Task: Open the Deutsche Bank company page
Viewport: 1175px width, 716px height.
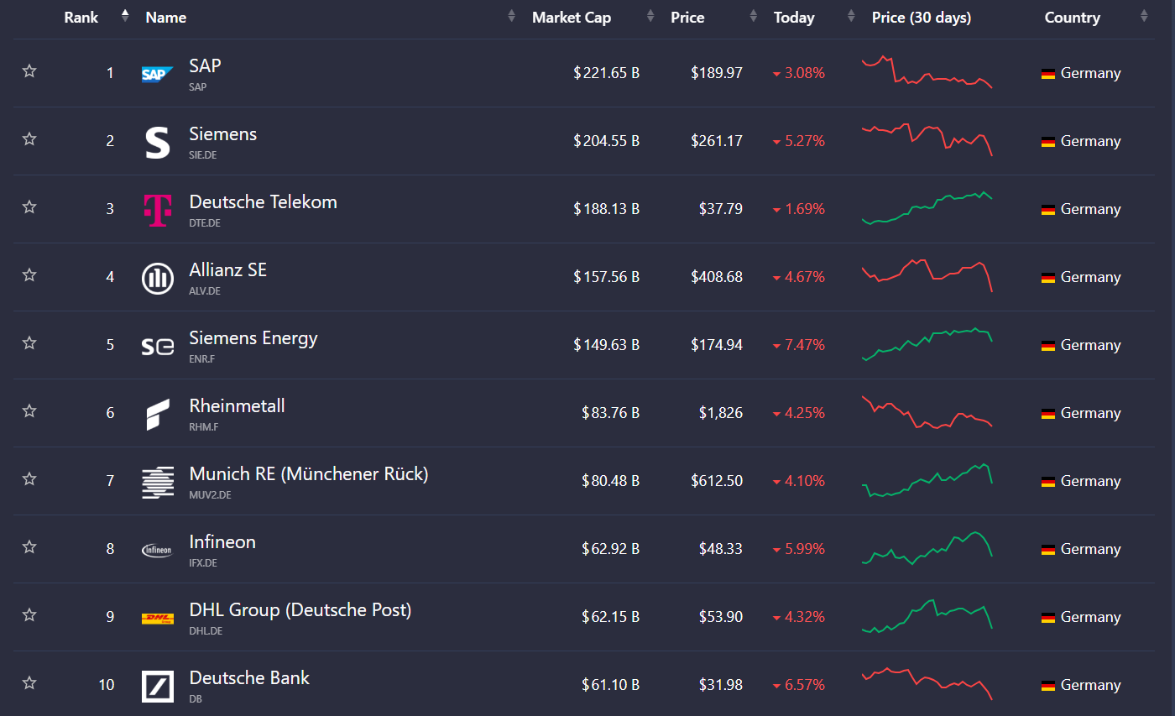Action: pos(249,677)
